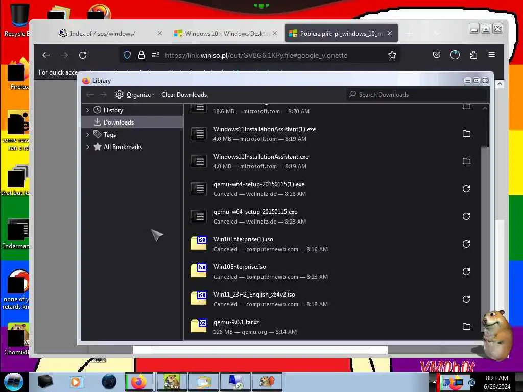Click the Firefox address bar URL
Image resolution: width=523 pixels, height=392 pixels.
click(256, 55)
